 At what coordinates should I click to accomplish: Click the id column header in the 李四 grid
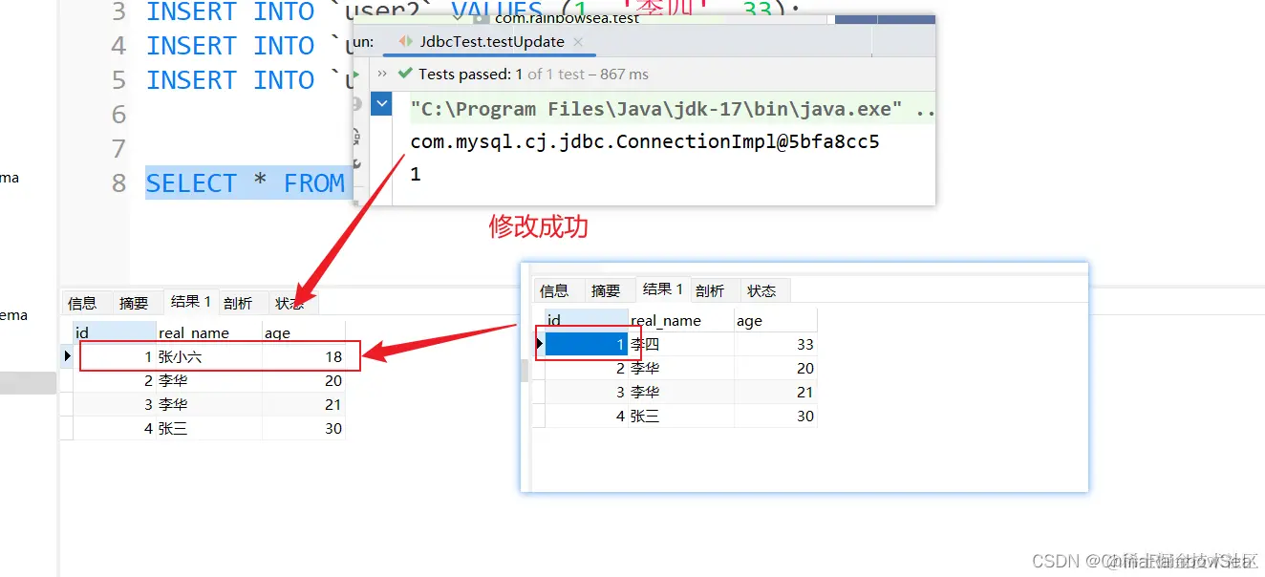coord(587,320)
